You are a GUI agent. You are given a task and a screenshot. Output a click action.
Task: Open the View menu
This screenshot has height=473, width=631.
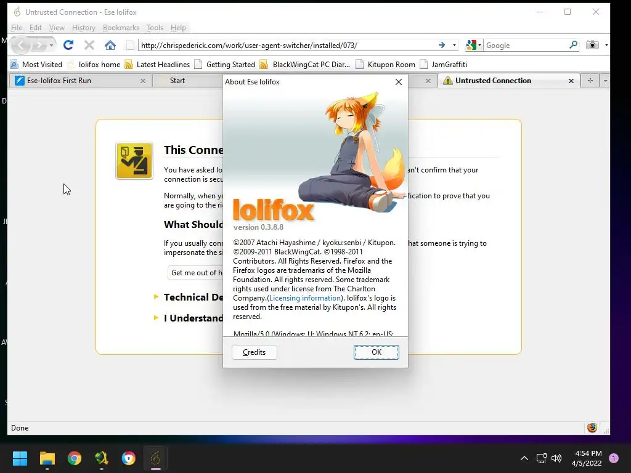(x=57, y=28)
